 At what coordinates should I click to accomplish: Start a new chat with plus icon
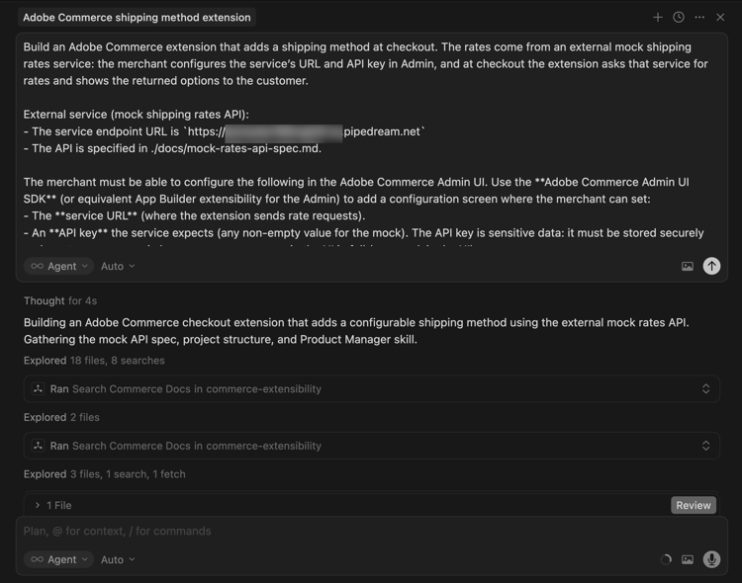coord(658,17)
